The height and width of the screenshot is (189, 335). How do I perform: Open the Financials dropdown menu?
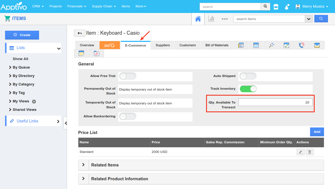point(77,6)
